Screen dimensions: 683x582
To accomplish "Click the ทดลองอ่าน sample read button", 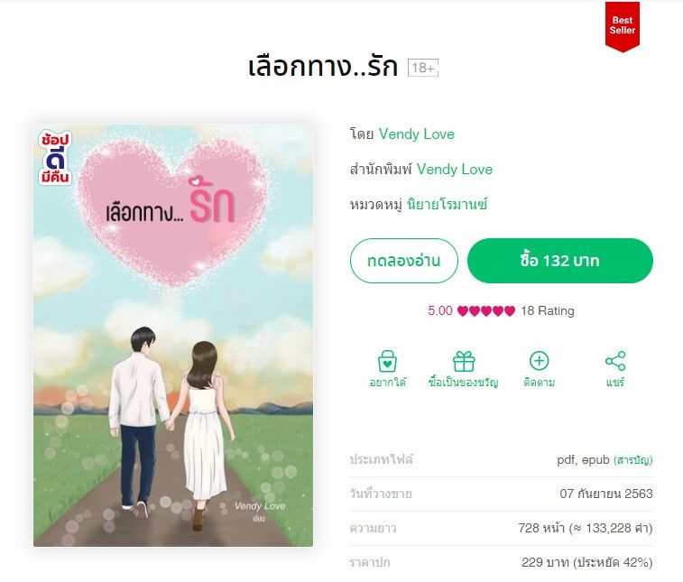I will [x=404, y=261].
